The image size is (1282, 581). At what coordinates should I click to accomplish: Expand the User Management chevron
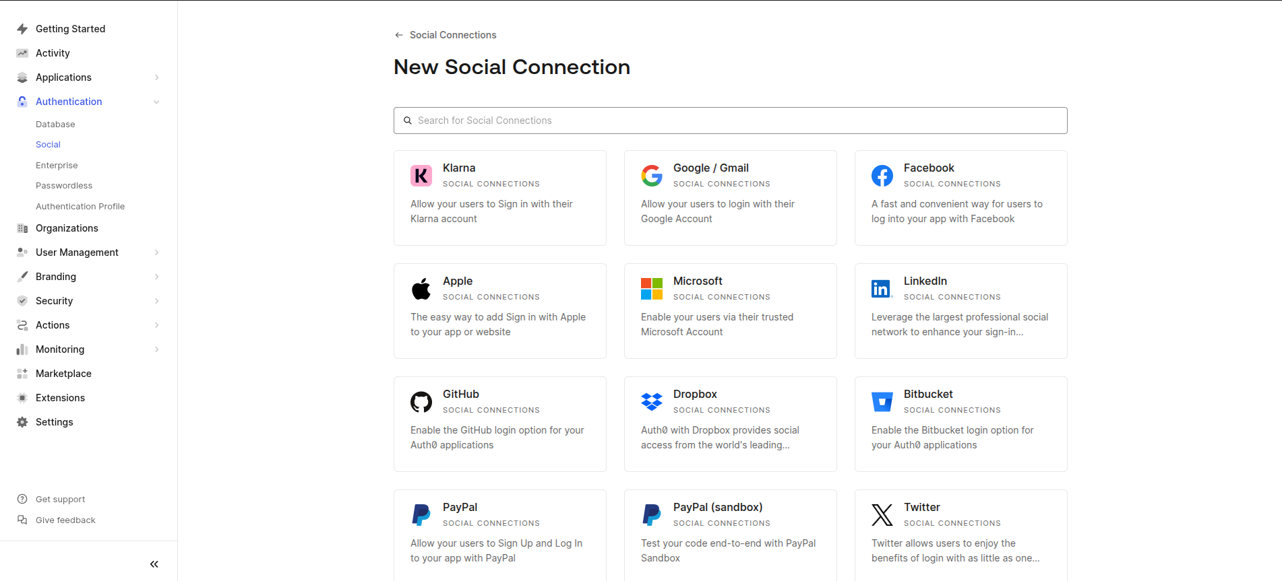click(156, 252)
